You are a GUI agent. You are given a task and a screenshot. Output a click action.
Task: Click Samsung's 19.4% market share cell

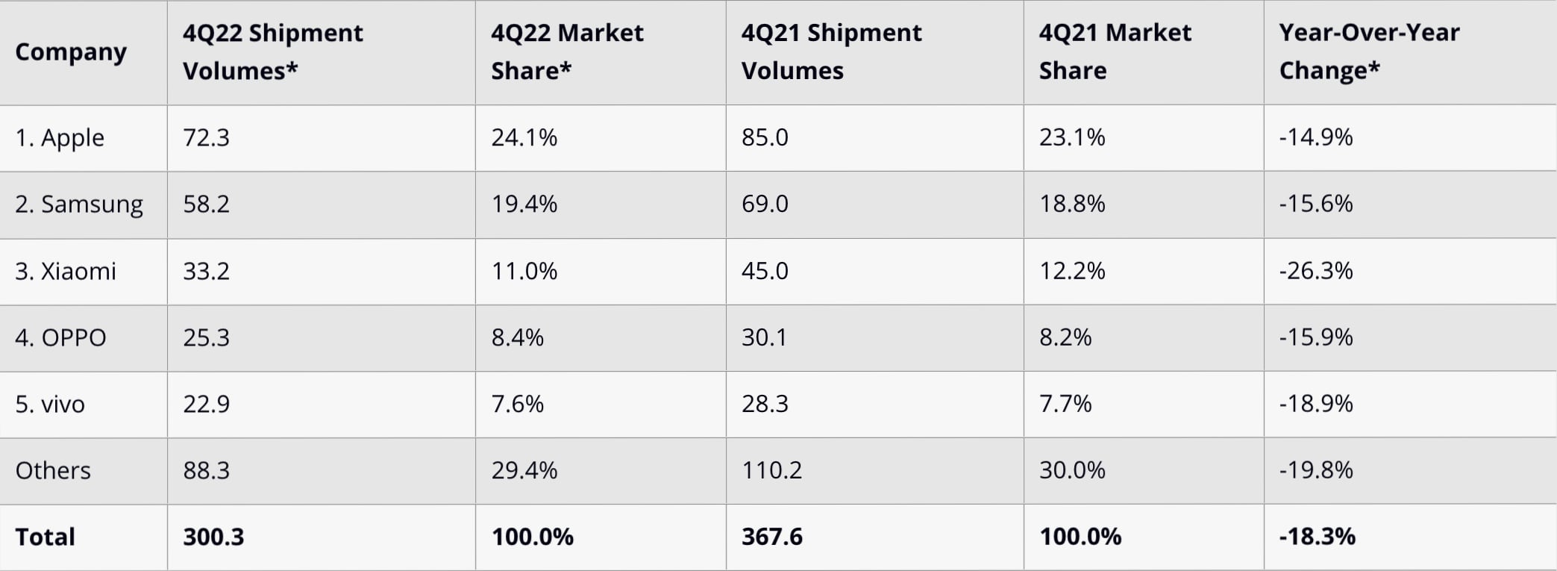[x=524, y=205]
